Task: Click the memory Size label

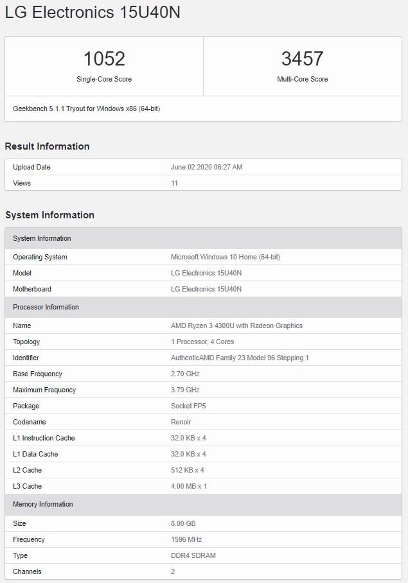Action: [x=20, y=523]
